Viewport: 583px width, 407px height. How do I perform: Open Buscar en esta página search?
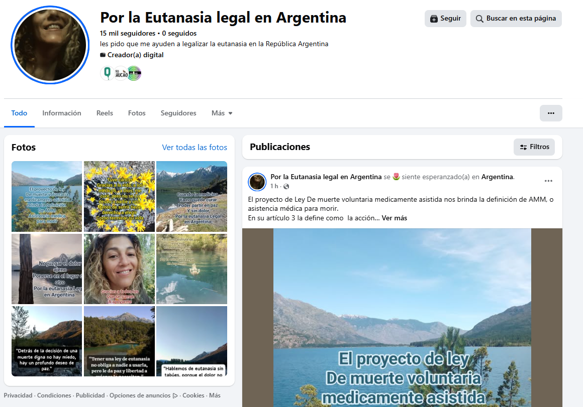(x=516, y=19)
